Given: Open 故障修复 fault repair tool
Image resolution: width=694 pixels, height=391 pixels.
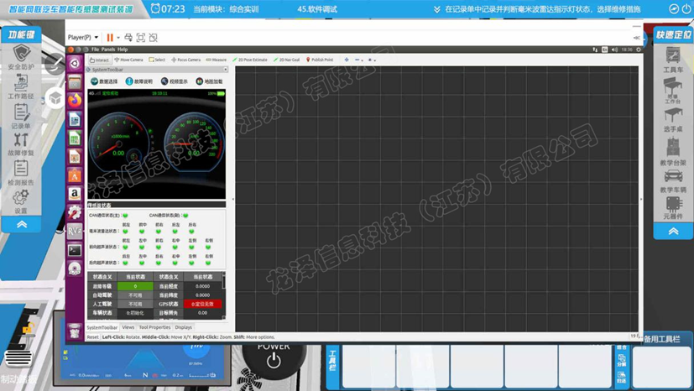Looking at the screenshot, I should (21, 144).
